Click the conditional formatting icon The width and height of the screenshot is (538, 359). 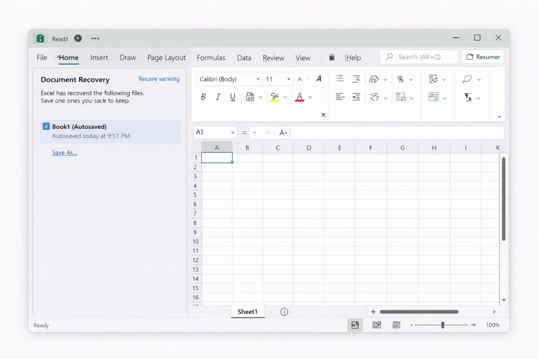[433, 79]
